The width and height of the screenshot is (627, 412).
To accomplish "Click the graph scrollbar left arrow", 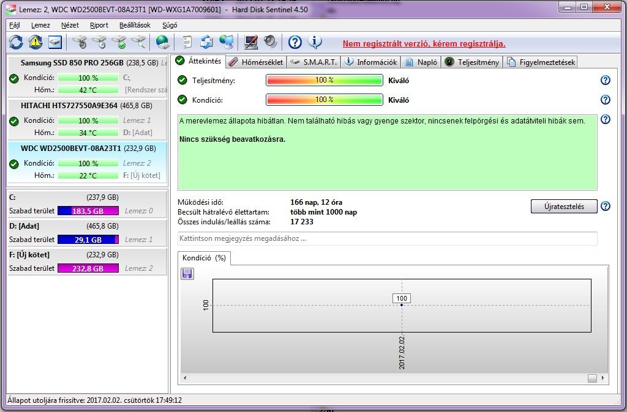I will (185, 378).
